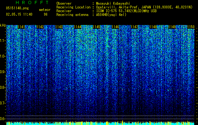Click time marker 1149
The height and width of the screenshot is (125, 198).
click(x=172, y=27)
